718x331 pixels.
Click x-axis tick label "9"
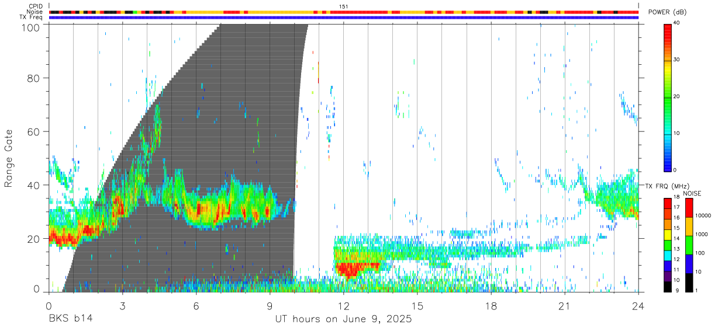pyautogui.click(x=270, y=305)
